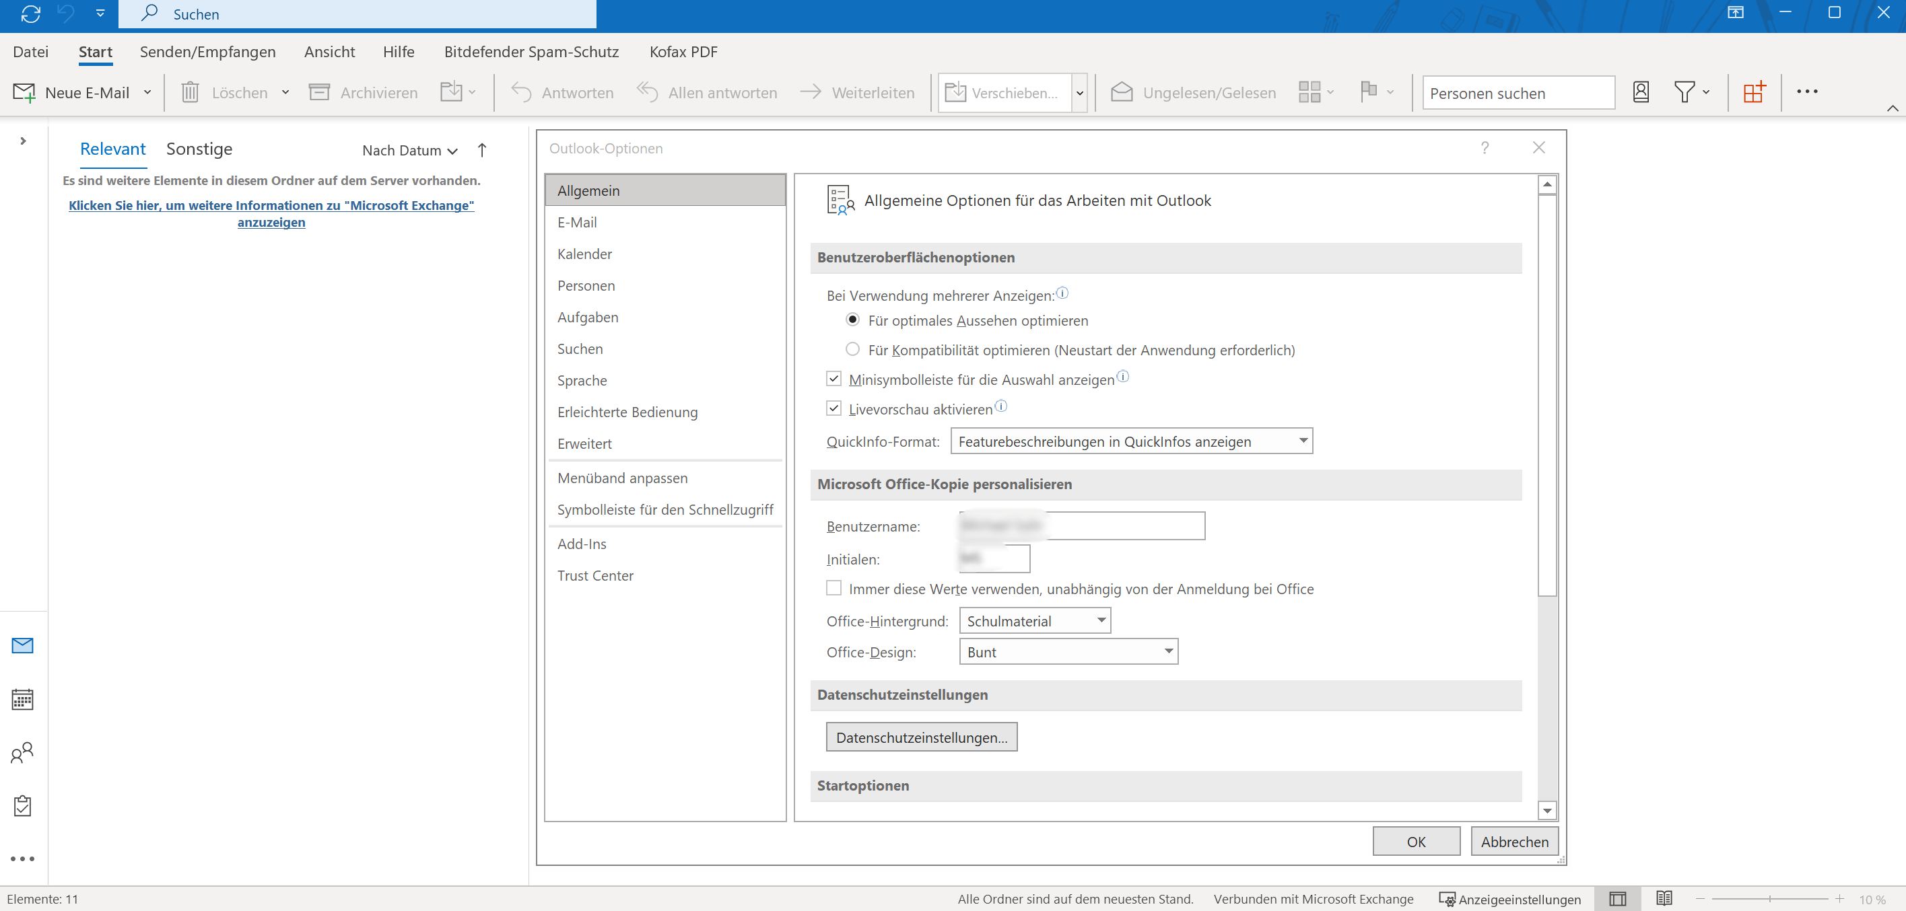This screenshot has height=911, width=1906.
Task: Click the Neue E-Mail envelope icon
Action: click(24, 92)
